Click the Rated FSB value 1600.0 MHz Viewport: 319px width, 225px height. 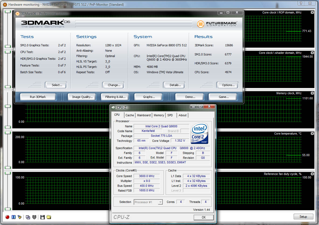tap(147, 191)
